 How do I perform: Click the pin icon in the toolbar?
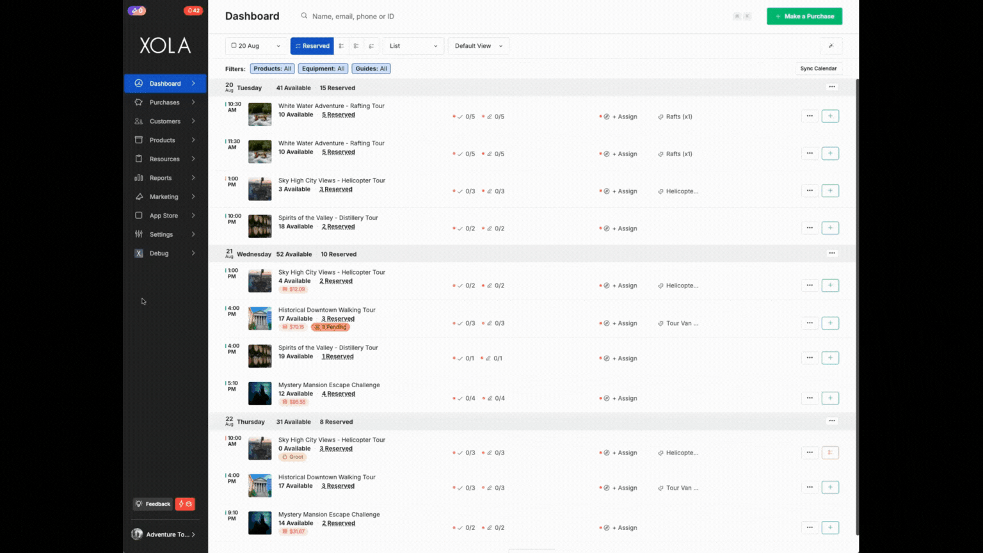click(x=831, y=46)
